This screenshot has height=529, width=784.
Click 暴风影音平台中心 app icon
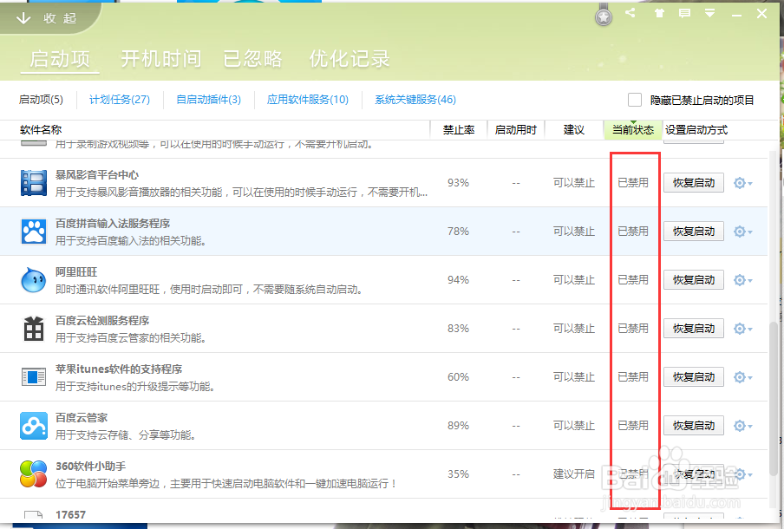[34, 183]
